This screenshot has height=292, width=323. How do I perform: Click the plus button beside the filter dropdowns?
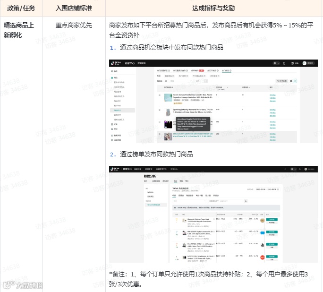tap(206, 81)
